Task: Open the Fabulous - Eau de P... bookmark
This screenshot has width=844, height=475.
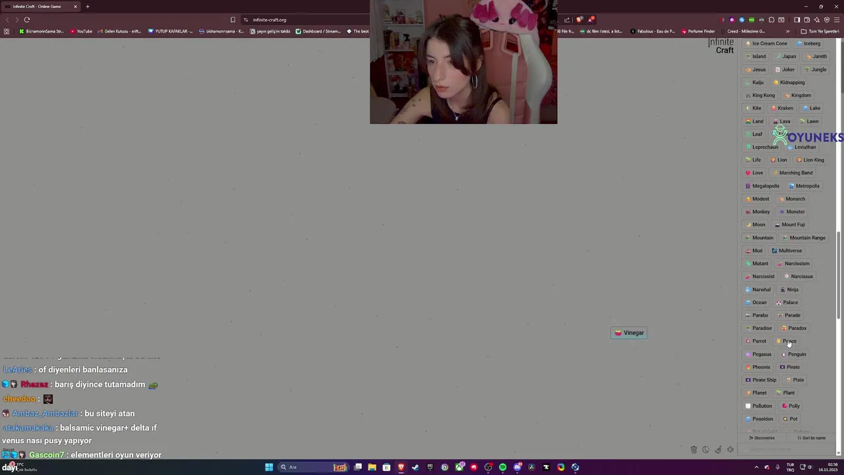Action: [653, 31]
